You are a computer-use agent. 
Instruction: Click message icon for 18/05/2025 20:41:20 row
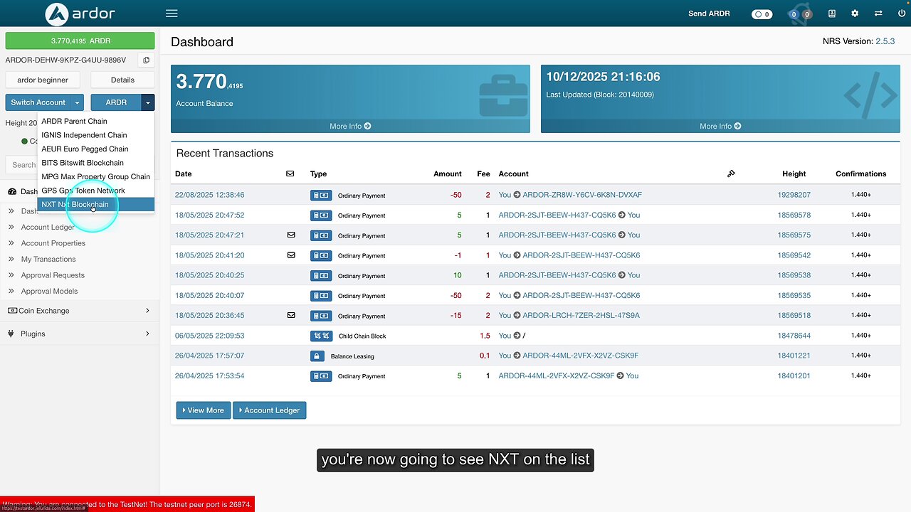pos(290,255)
